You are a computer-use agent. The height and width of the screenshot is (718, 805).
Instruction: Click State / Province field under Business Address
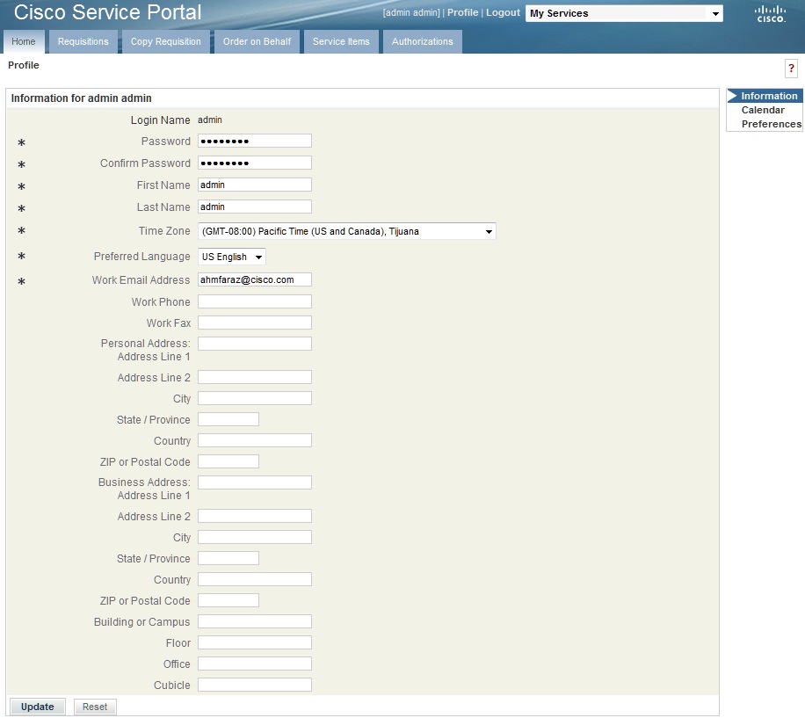coord(228,558)
